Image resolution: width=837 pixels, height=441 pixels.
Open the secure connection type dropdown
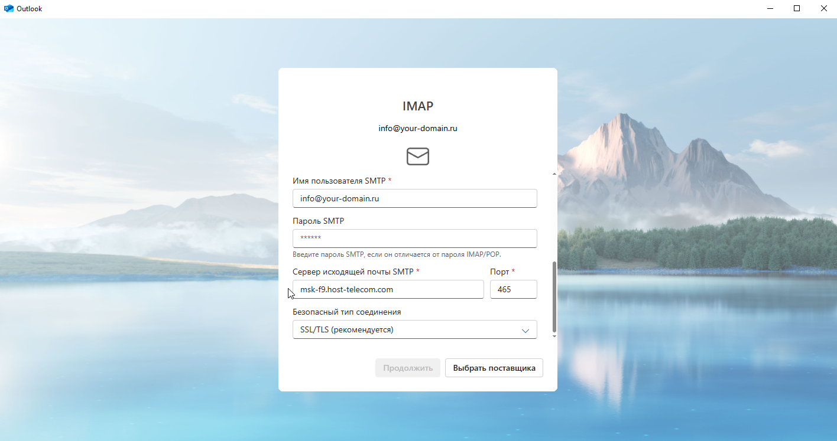(415, 329)
